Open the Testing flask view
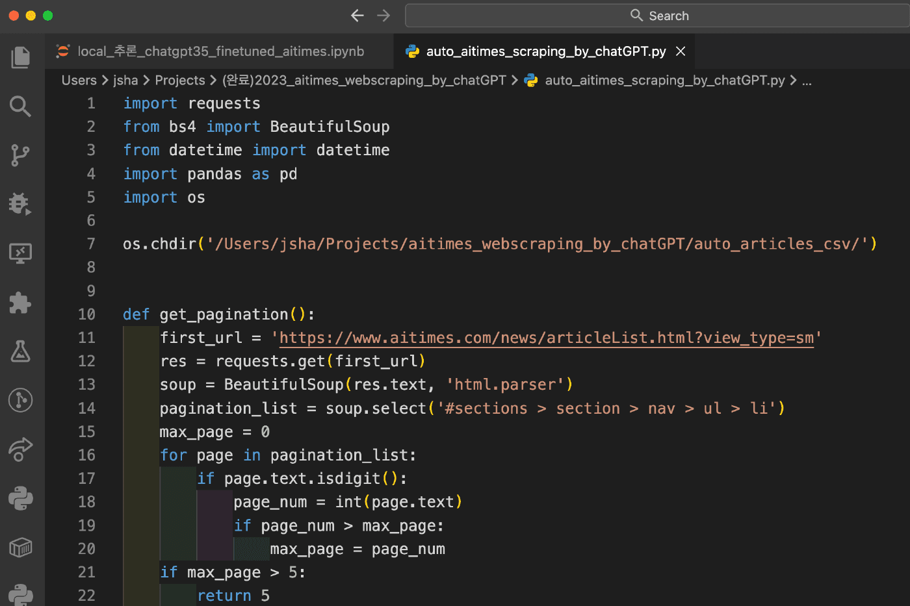 (x=21, y=351)
